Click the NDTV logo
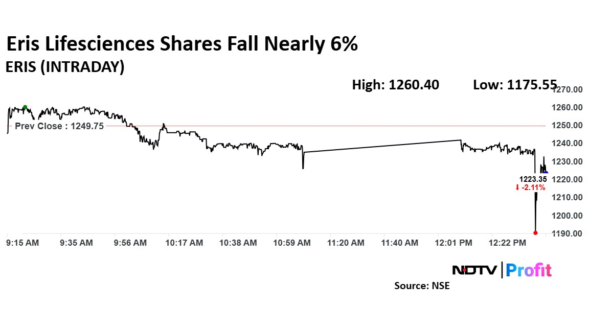 click(474, 270)
